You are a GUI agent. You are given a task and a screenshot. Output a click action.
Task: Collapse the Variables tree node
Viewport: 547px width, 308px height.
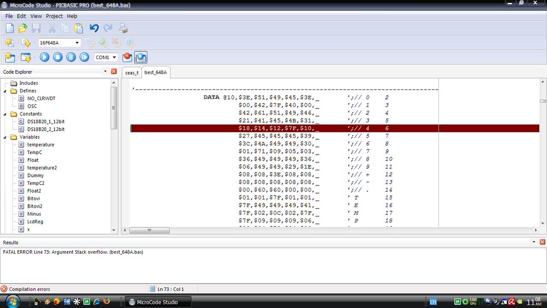[6, 137]
